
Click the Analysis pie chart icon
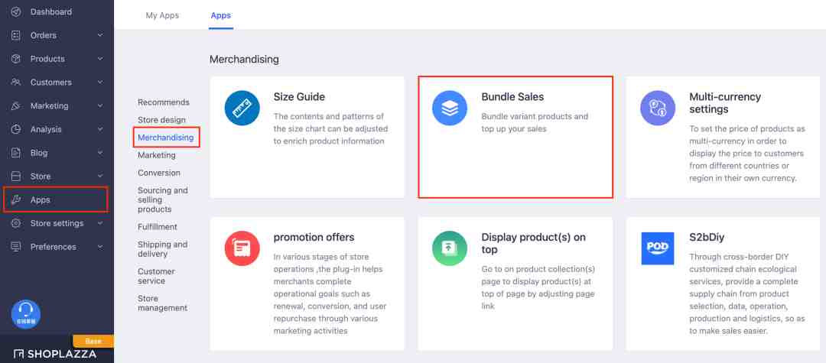point(16,129)
